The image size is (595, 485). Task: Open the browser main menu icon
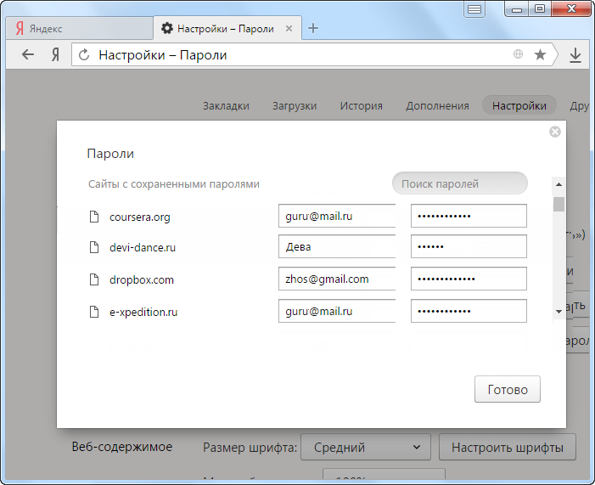(474, 9)
